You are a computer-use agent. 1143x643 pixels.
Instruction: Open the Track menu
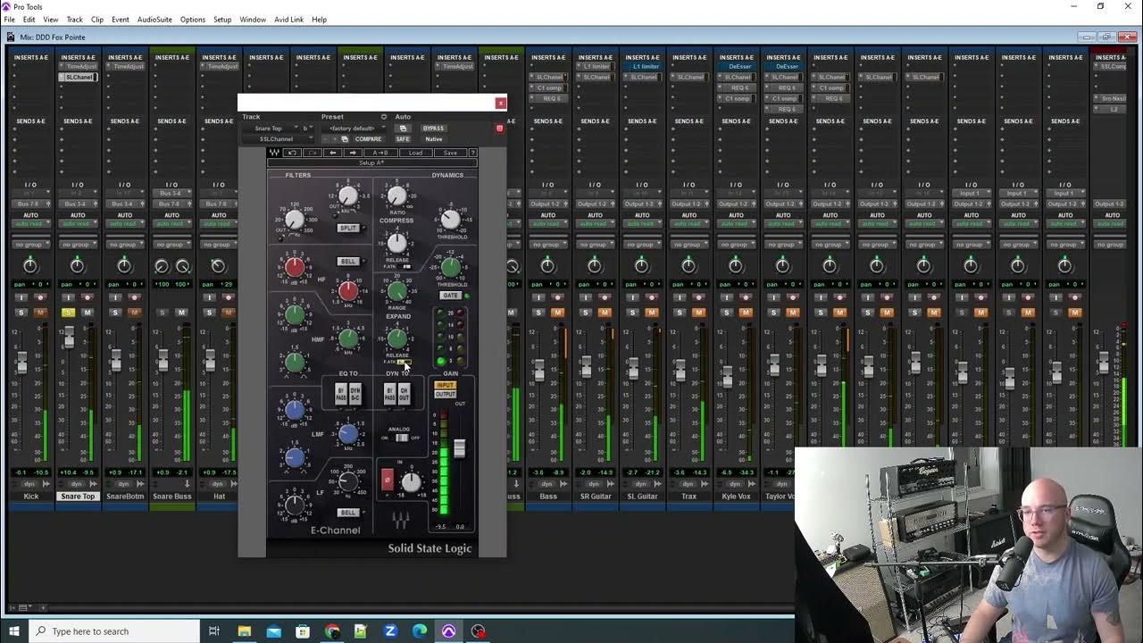[x=74, y=19]
